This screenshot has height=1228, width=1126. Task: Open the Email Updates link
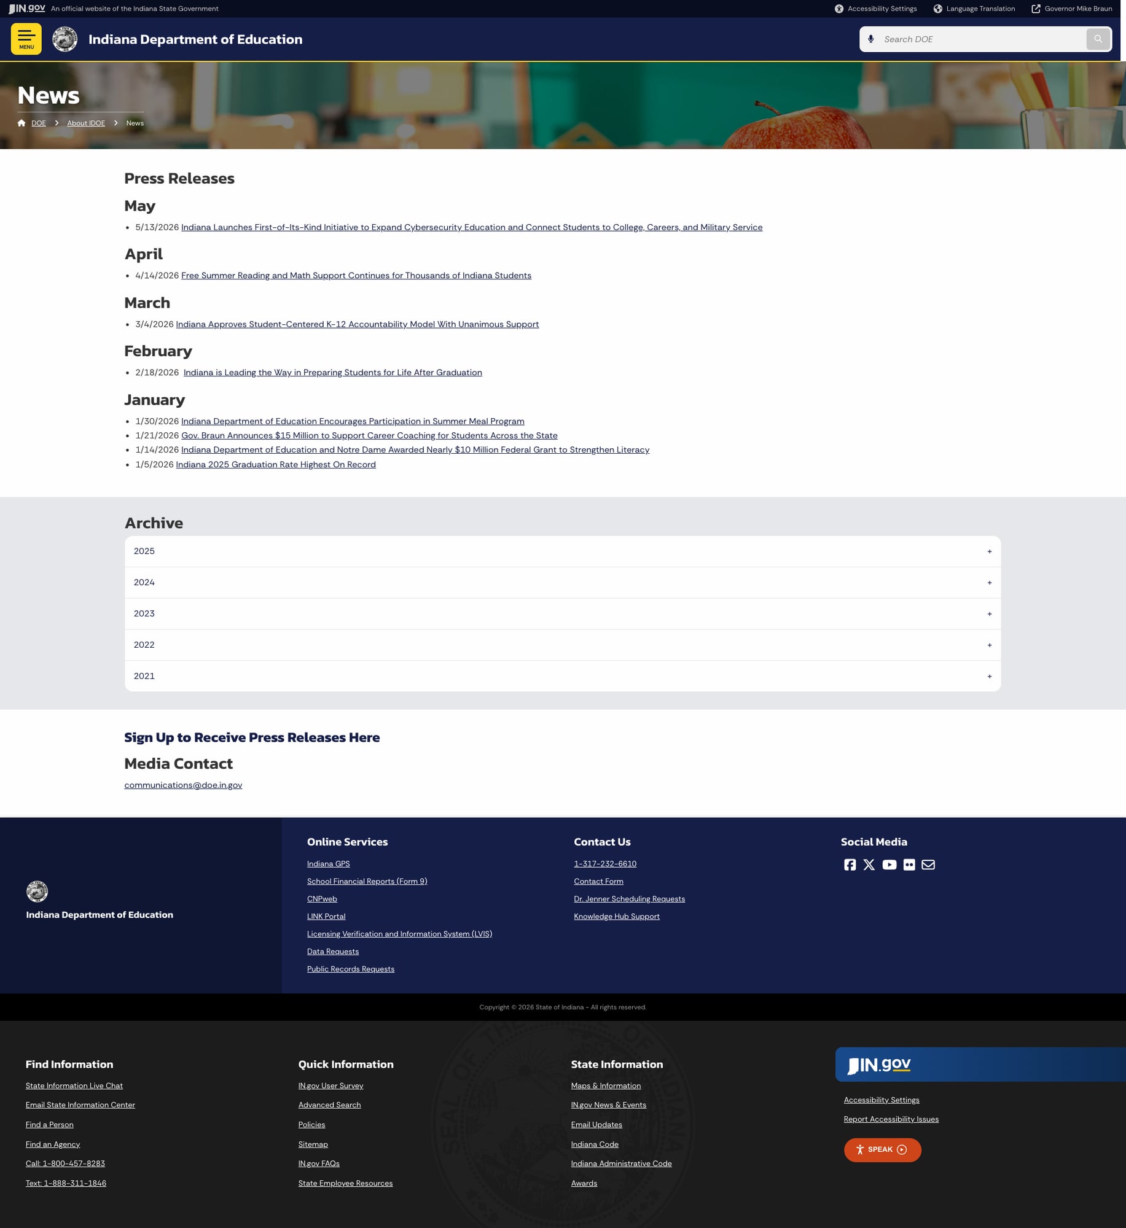pos(596,1125)
